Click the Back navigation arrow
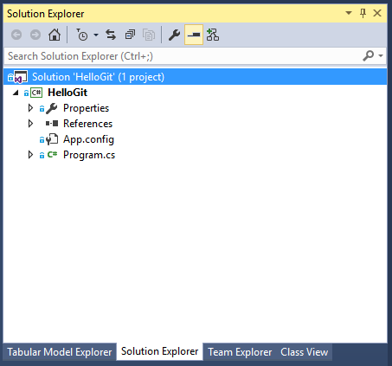392x366 pixels. 16,35
